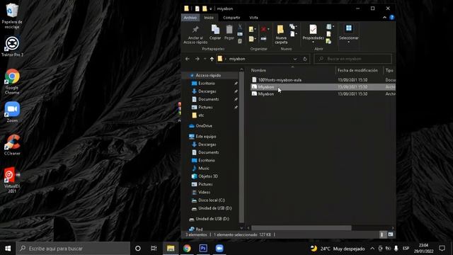Switch to the Inicio ribbon tab

click(209, 18)
